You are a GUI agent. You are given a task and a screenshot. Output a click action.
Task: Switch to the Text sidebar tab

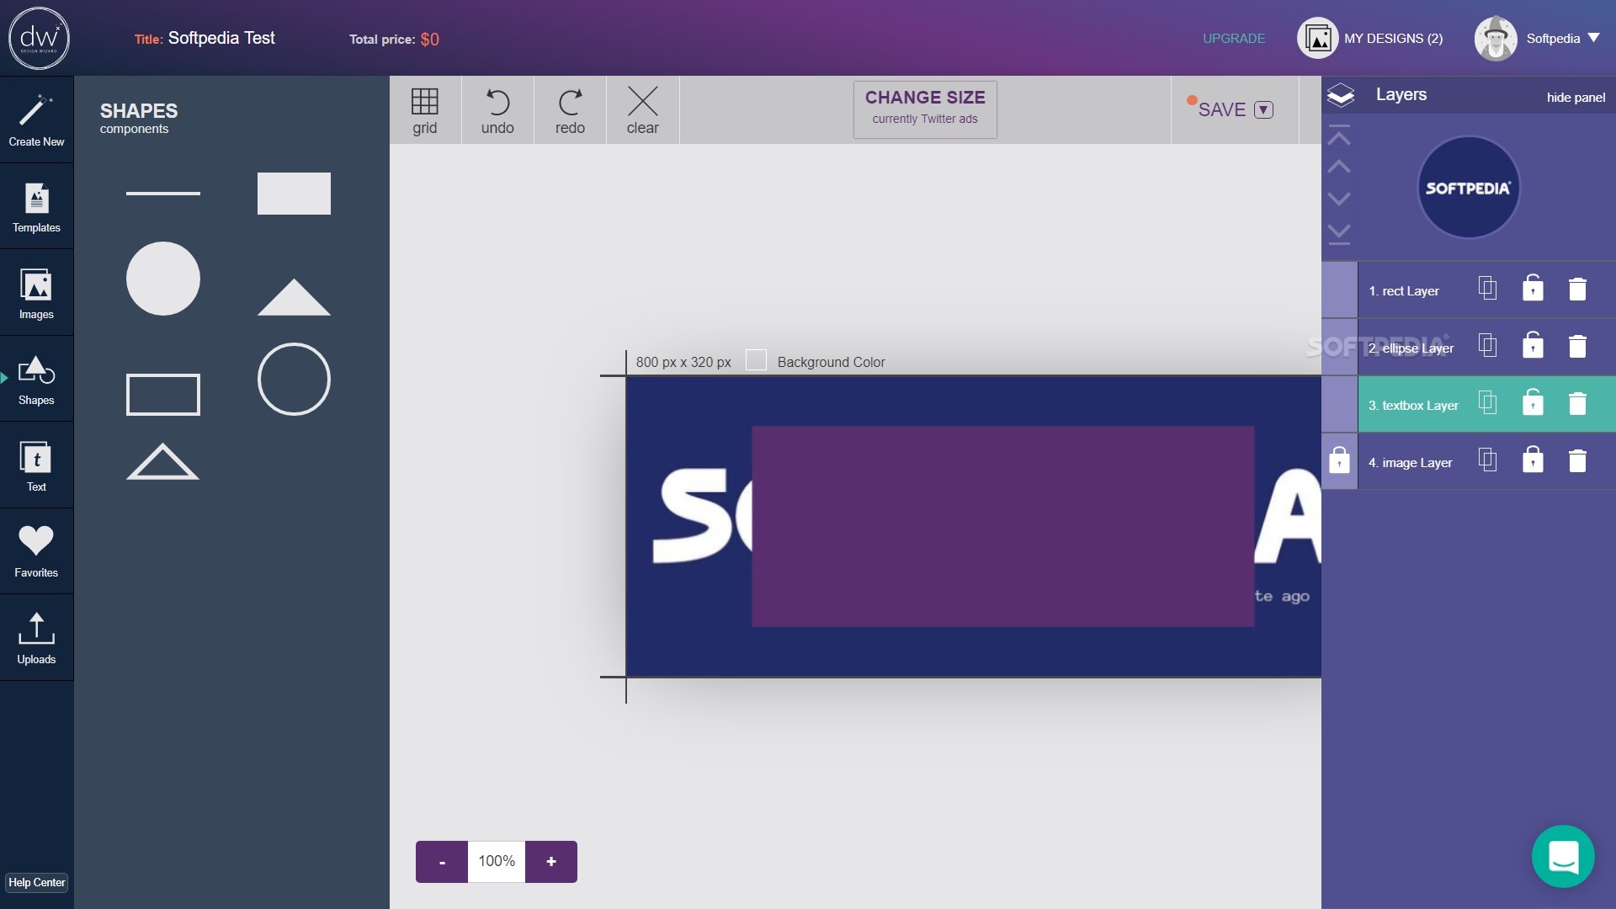tap(36, 465)
